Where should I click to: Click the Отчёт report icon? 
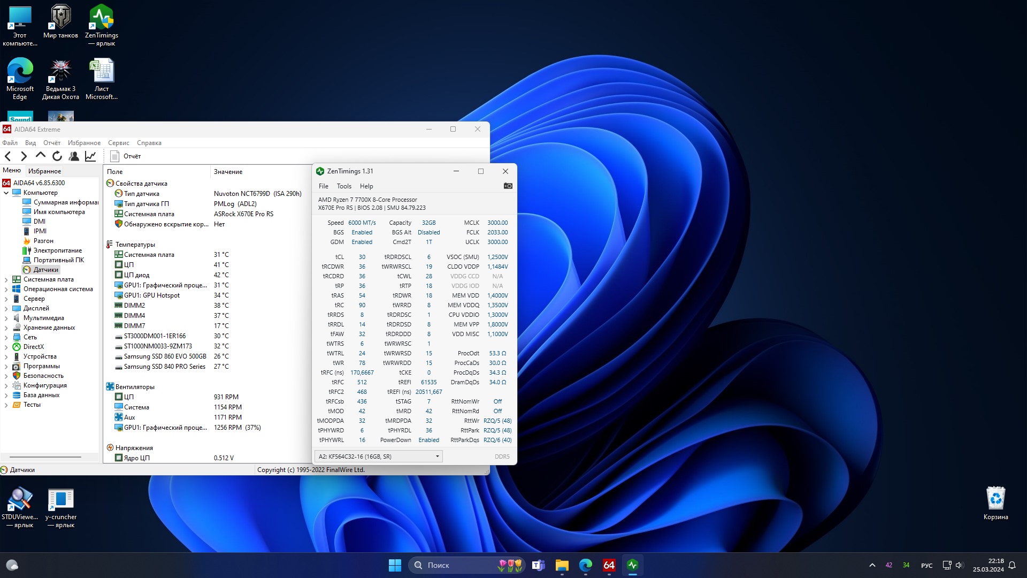(114, 156)
